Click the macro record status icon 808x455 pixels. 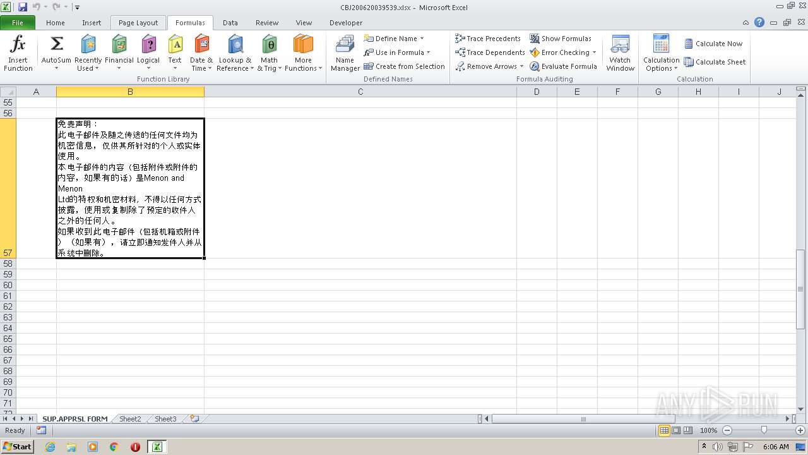pos(41,430)
